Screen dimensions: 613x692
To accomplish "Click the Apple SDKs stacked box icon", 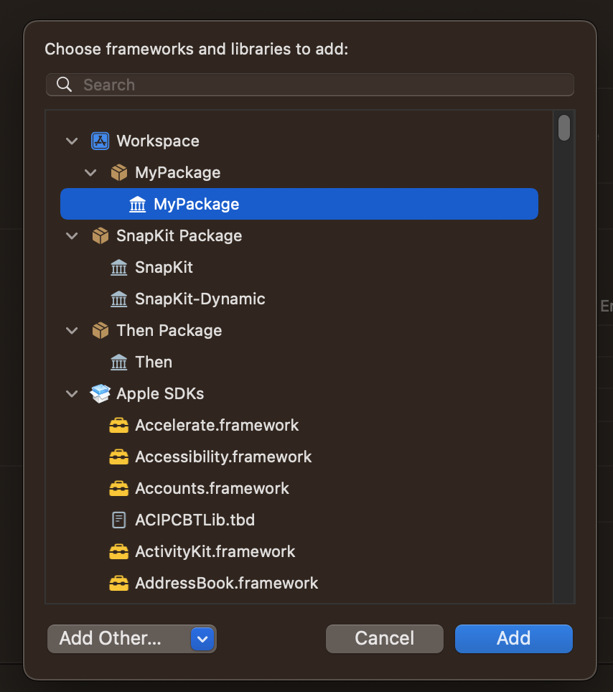I will pyautogui.click(x=100, y=393).
